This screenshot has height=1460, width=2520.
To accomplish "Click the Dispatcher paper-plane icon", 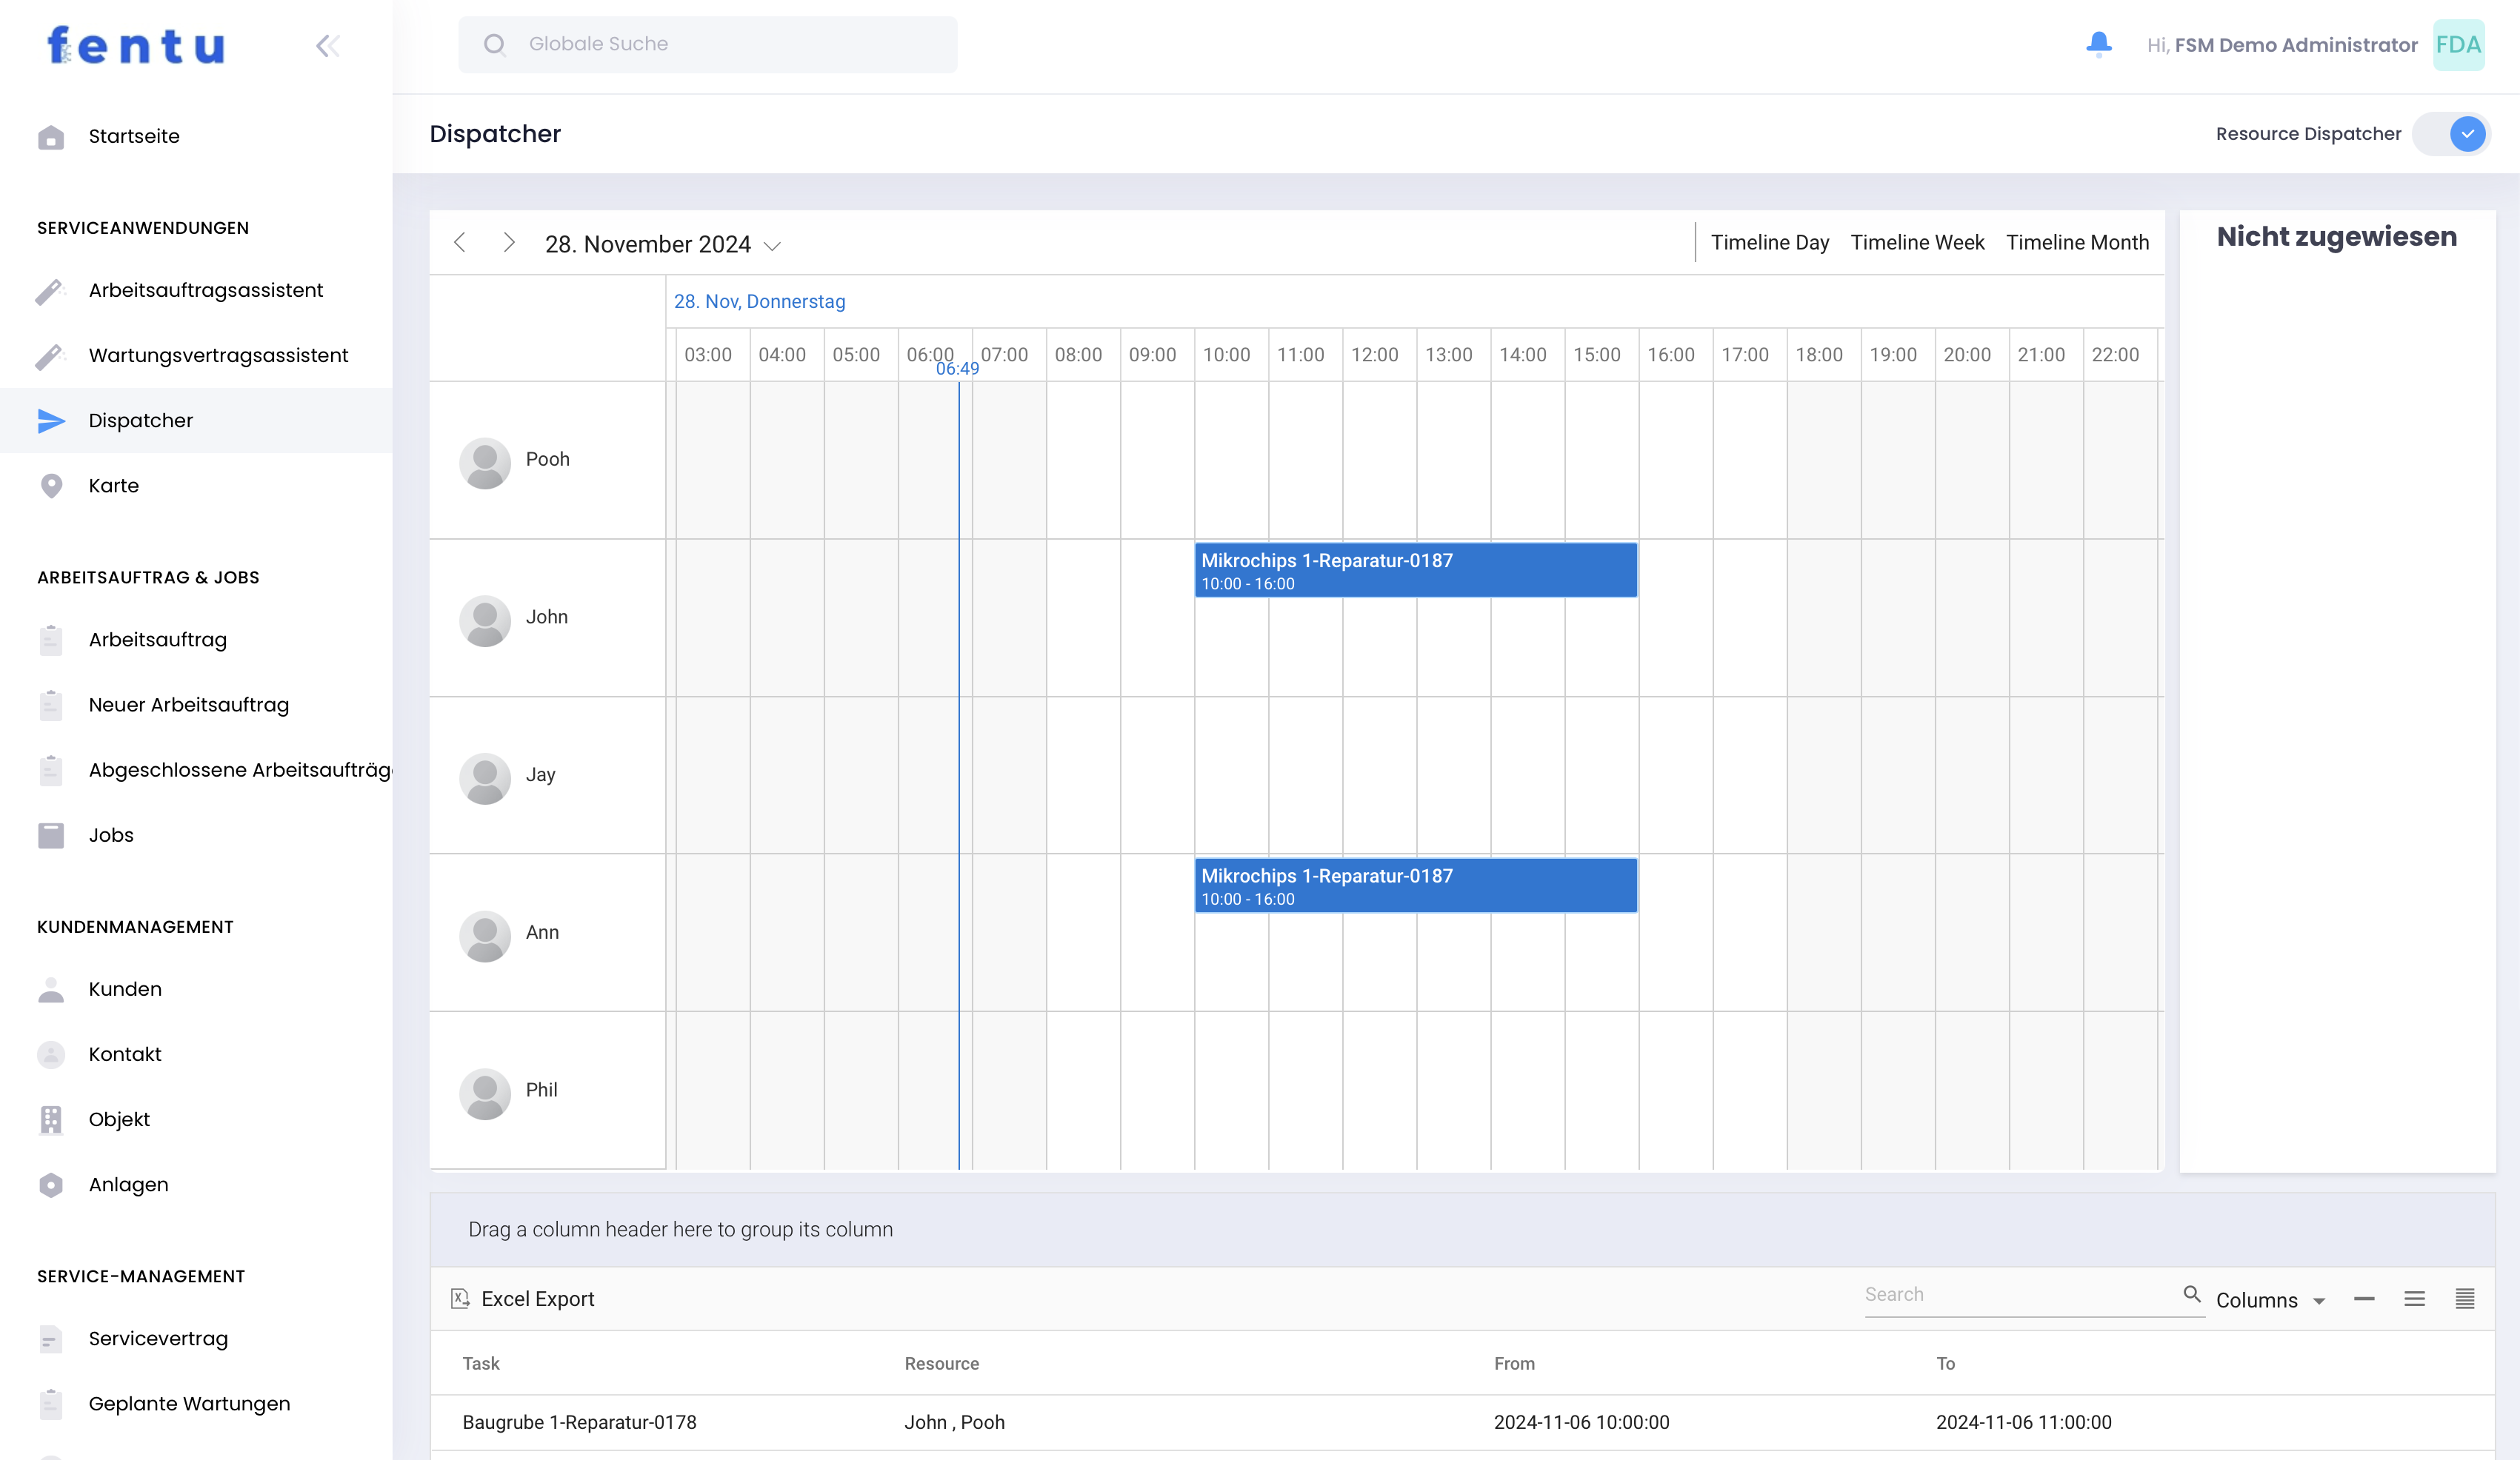I will click(51, 421).
